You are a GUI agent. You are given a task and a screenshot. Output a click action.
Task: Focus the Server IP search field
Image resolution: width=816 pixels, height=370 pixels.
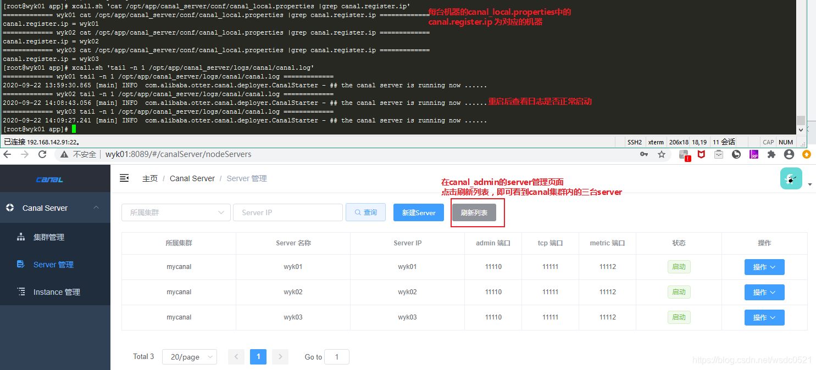pyautogui.click(x=288, y=212)
